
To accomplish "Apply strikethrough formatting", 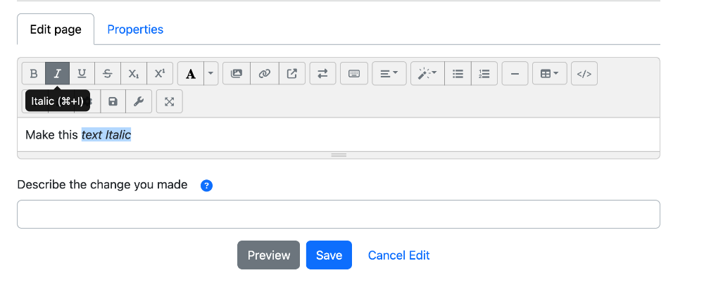I will click(107, 74).
